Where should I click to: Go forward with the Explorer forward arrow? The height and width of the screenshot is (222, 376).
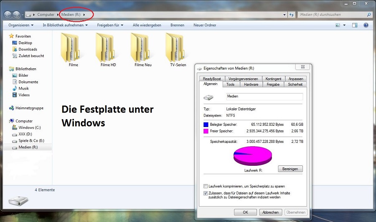16,15
